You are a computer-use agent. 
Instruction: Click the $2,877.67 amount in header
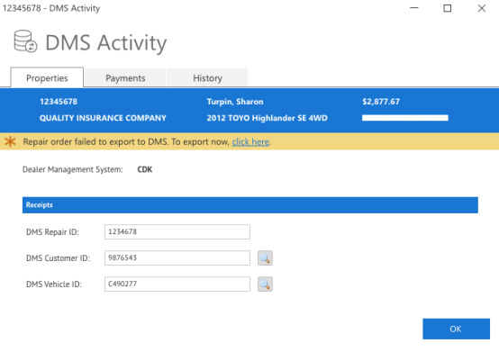pyautogui.click(x=381, y=102)
